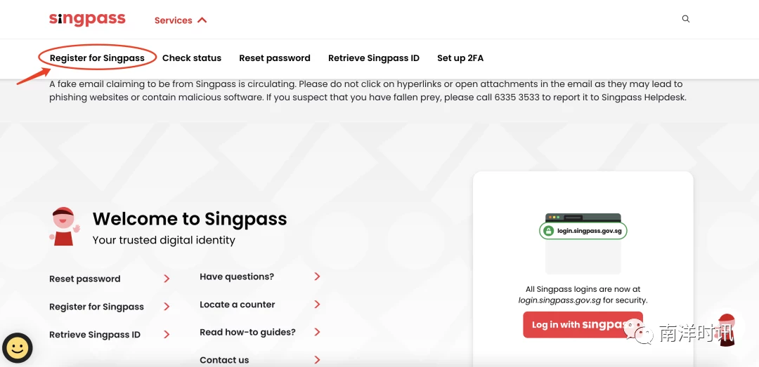Image resolution: width=759 pixels, height=367 pixels.
Task: Click the Singpass logo
Action: tap(87, 20)
